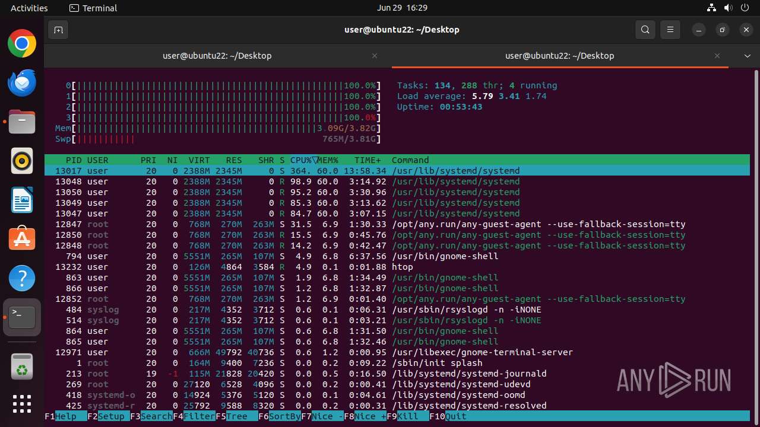Sort by CPU% column header
This screenshot has height=427, width=760.
click(x=303, y=160)
